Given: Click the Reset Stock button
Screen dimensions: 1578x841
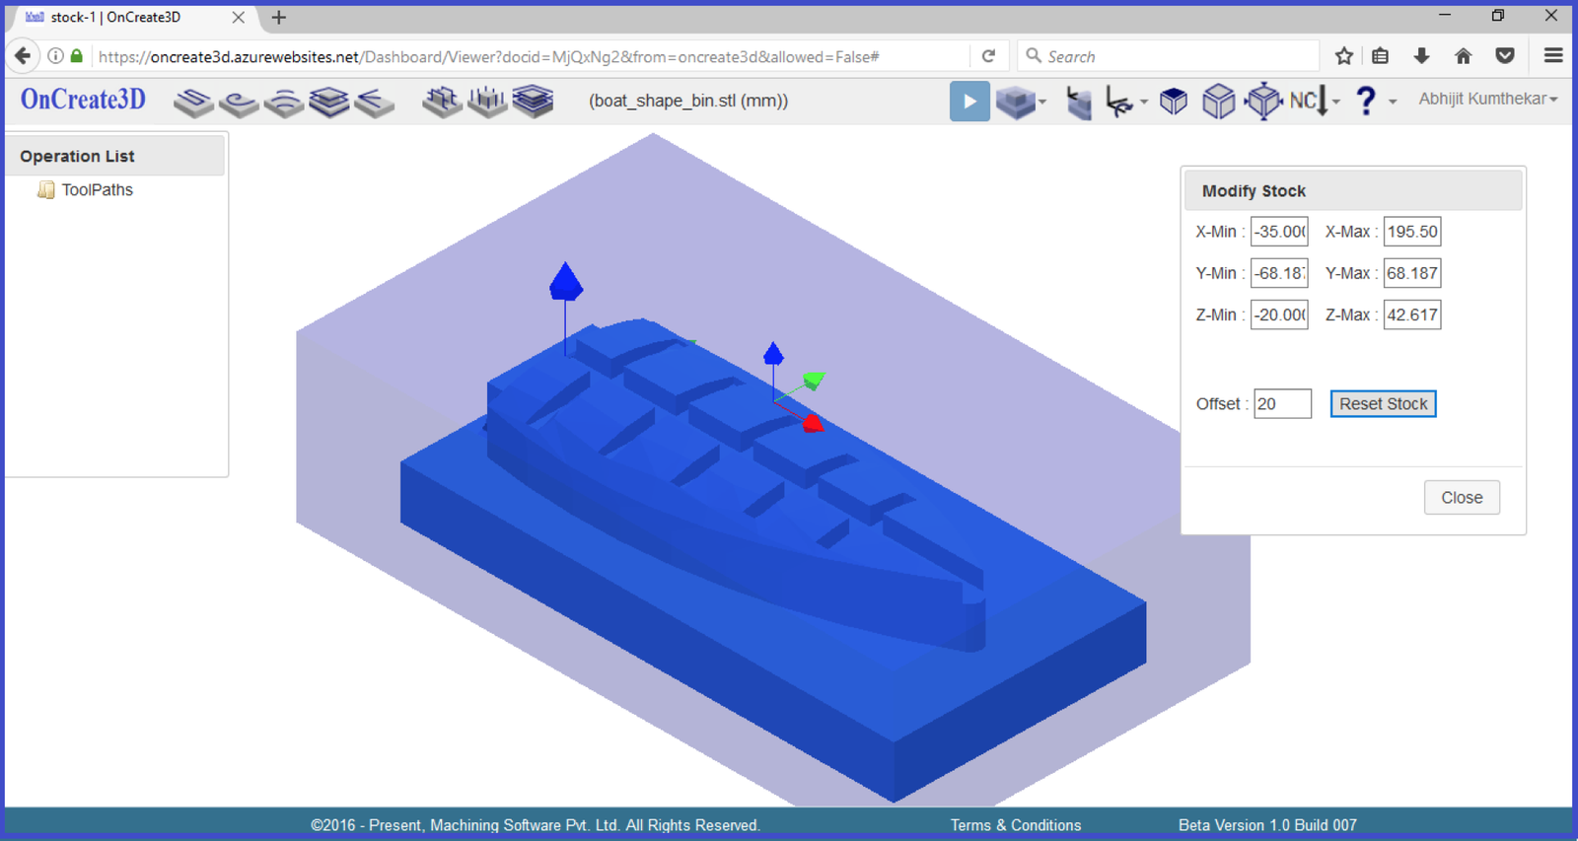Looking at the screenshot, I should 1383,404.
